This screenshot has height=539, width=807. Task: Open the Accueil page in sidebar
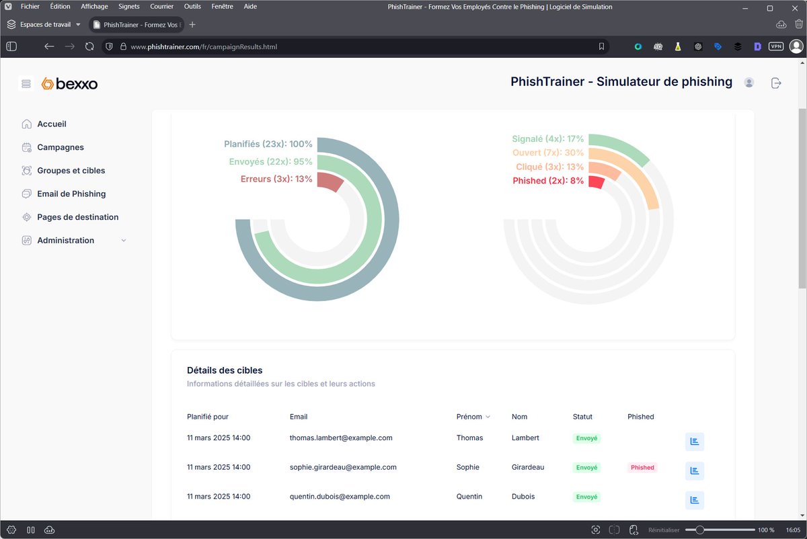point(44,124)
